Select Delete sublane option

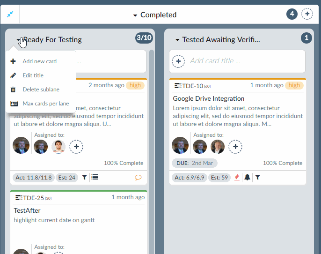click(41, 90)
